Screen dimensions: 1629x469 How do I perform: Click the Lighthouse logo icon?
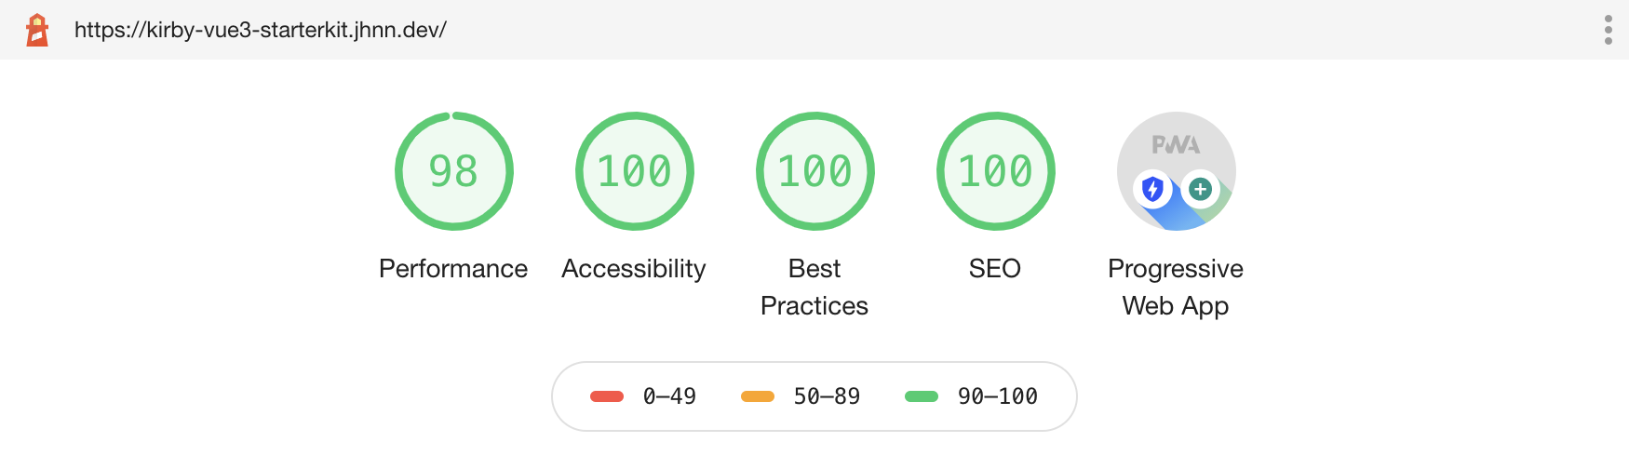[x=37, y=30]
